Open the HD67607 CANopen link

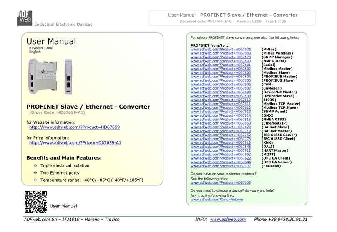[221, 88]
